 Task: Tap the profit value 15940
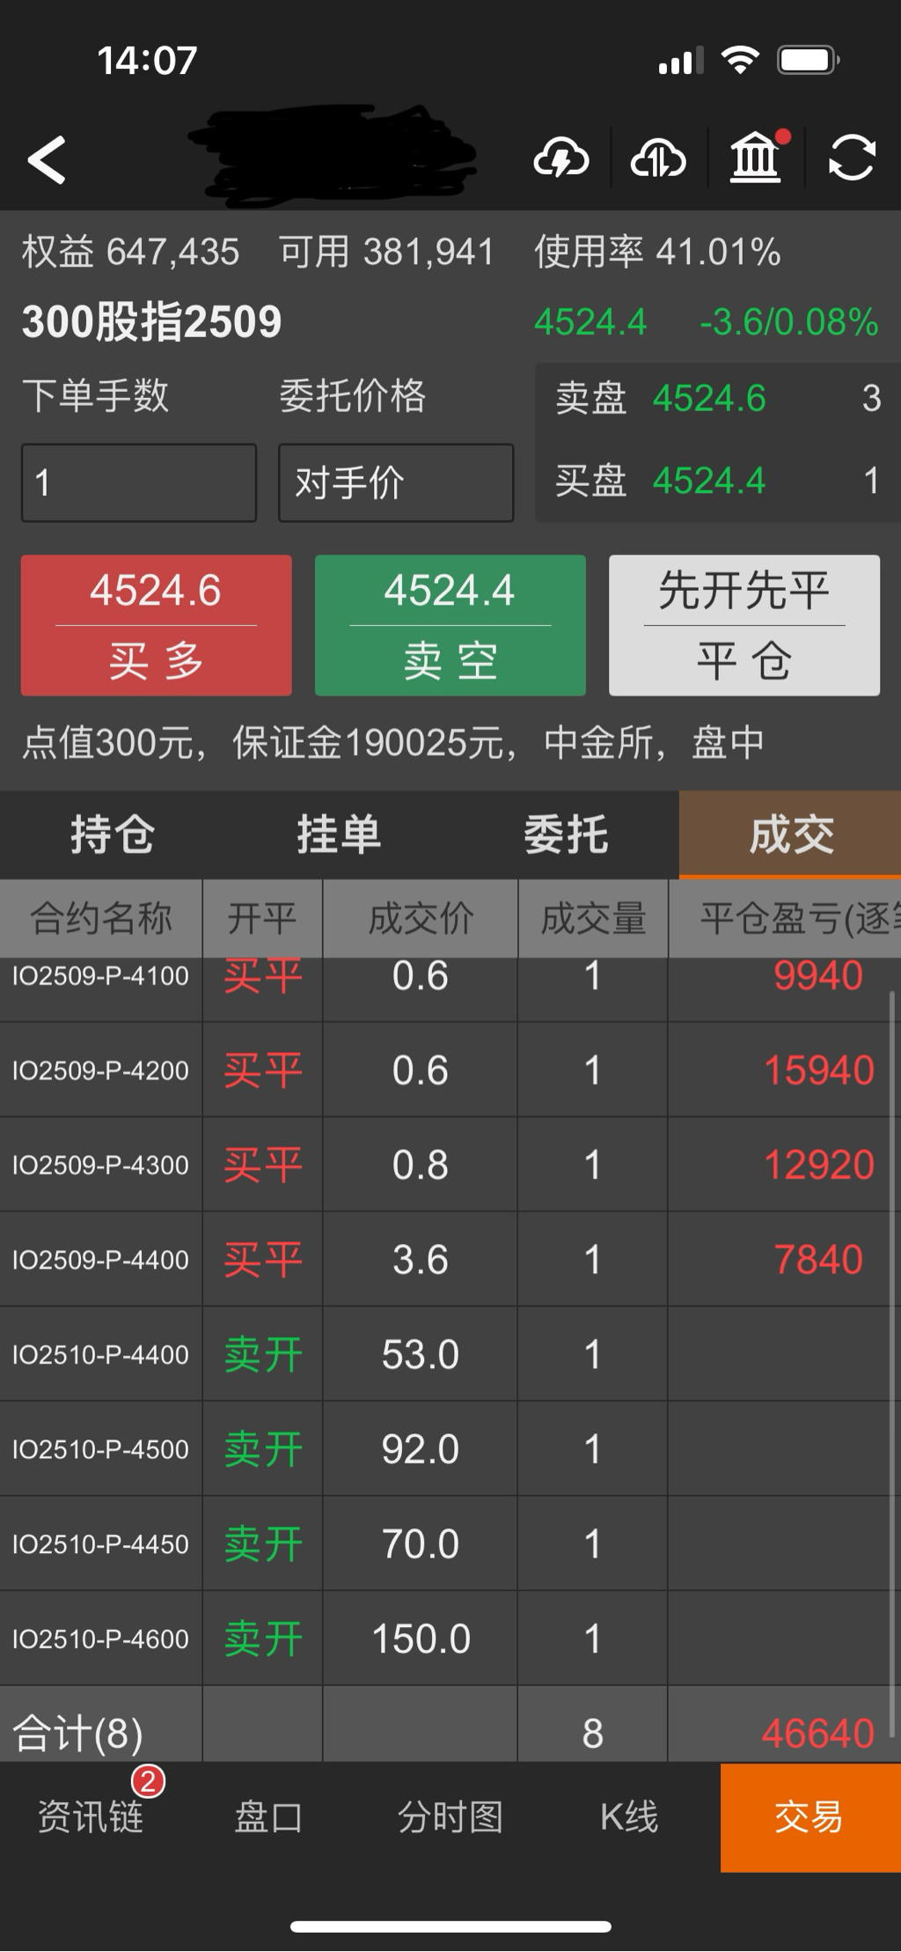point(818,1071)
